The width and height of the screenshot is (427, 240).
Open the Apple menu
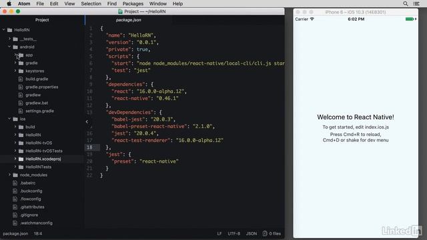9,3
